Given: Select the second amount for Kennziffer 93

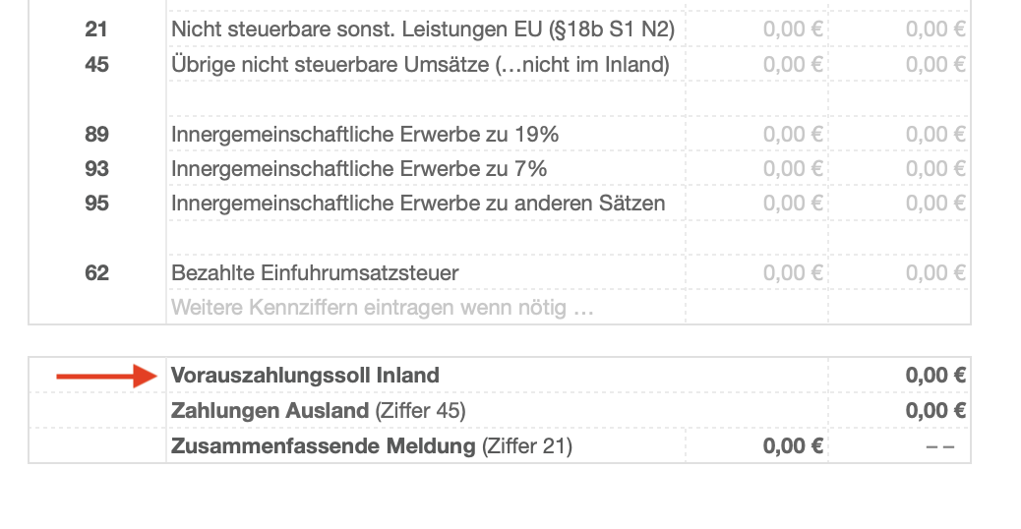Looking at the screenshot, I should point(934,169).
